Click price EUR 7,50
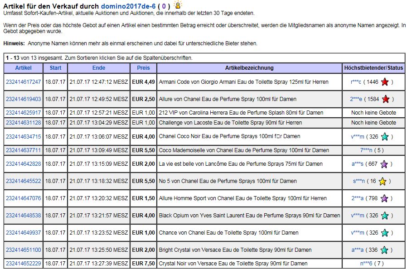 [x=143, y=263]
